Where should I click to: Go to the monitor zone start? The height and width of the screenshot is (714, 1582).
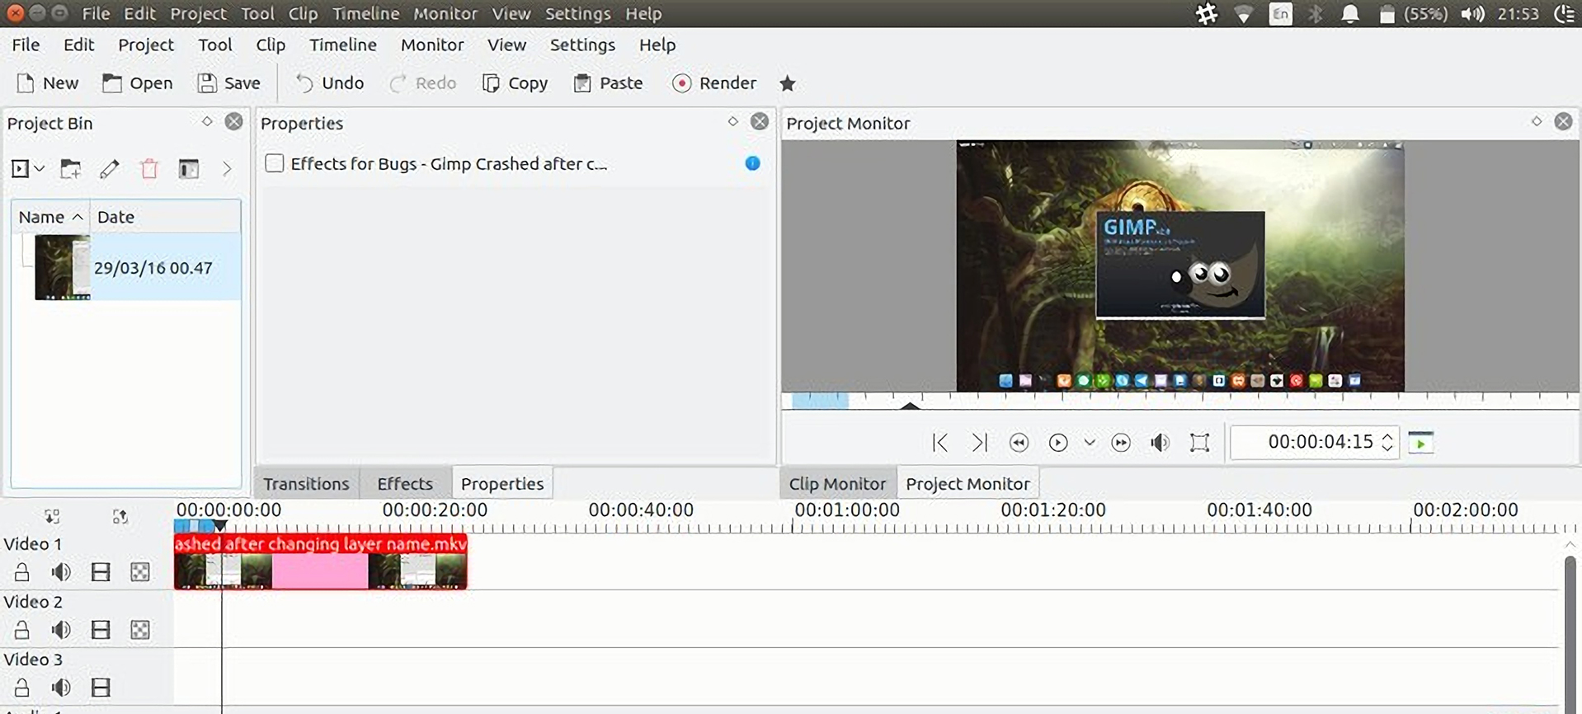click(x=940, y=443)
